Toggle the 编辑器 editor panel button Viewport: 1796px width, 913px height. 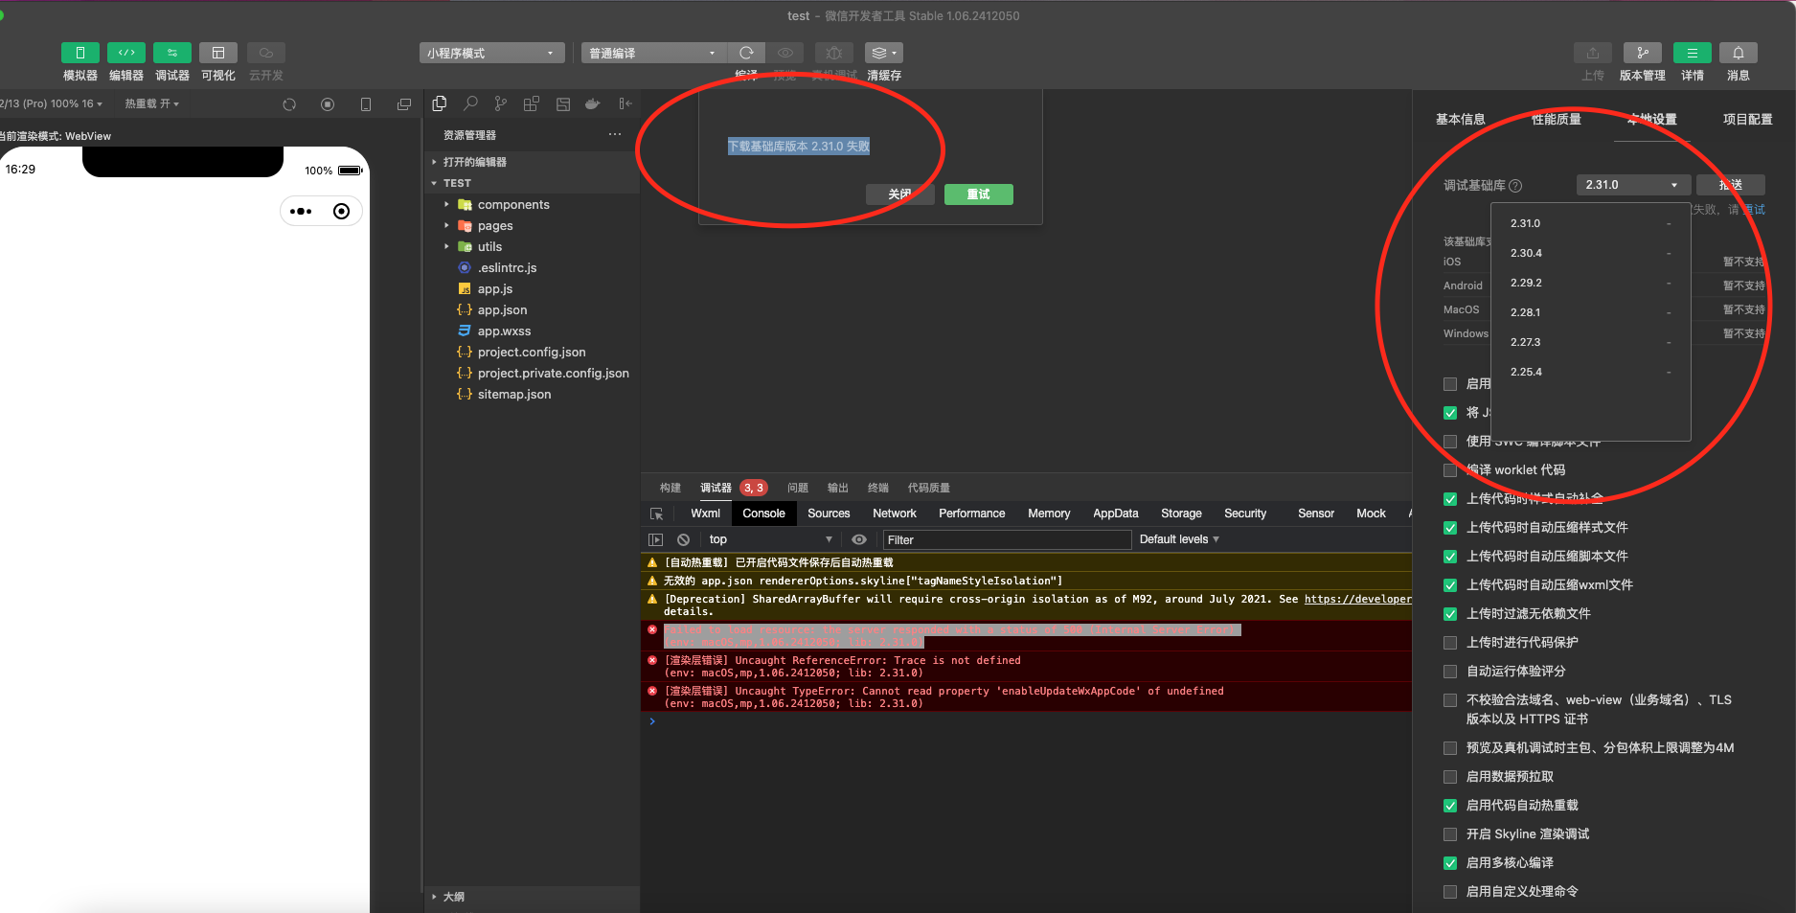point(126,53)
